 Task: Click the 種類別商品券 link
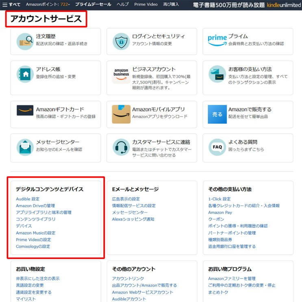[220, 239]
